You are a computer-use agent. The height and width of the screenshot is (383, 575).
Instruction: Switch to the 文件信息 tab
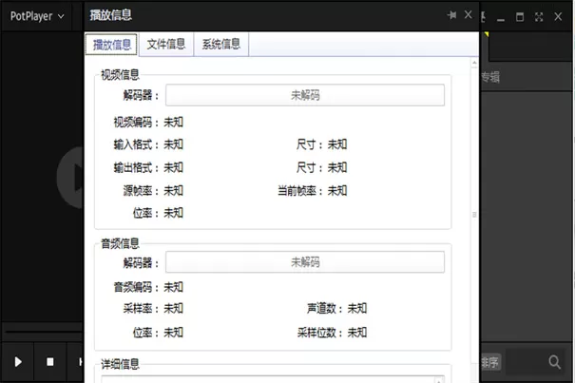pyautogui.click(x=166, y=45)
